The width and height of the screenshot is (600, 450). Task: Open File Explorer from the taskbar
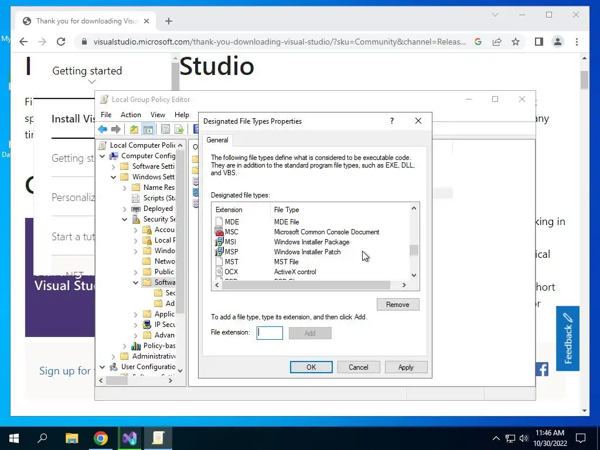click(x=71, y=438)
